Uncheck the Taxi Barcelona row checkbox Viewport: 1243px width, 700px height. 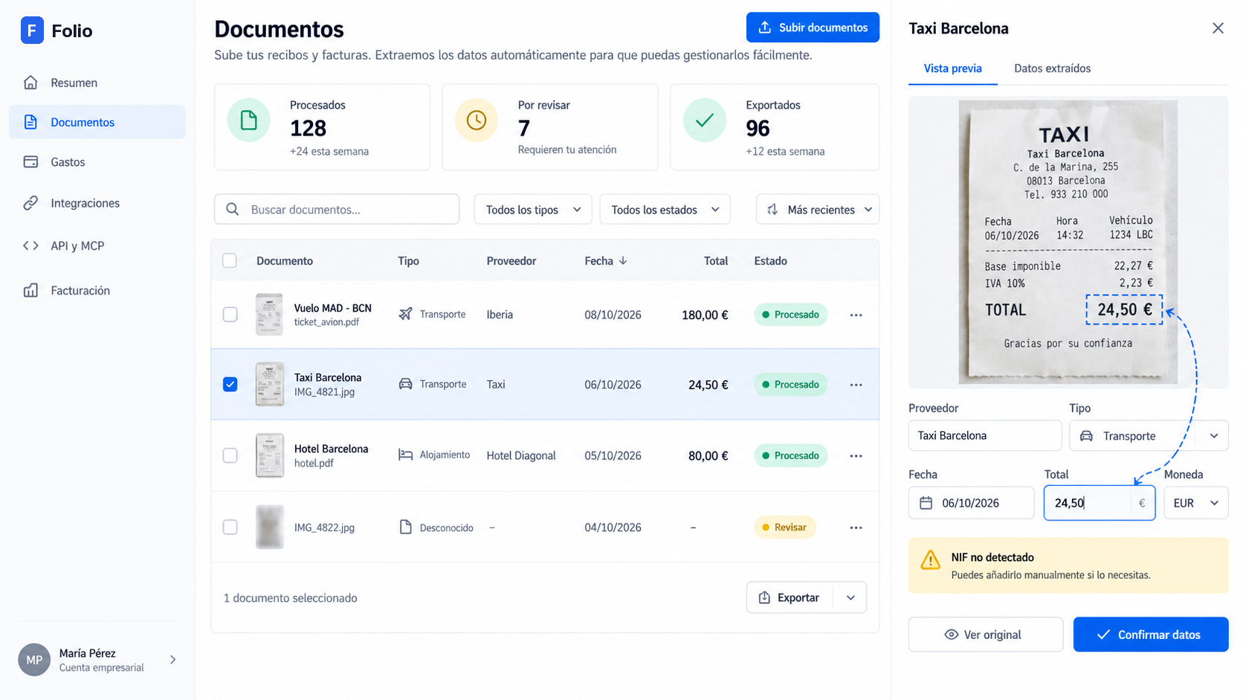pyautogui.click(x=230, y=385)
